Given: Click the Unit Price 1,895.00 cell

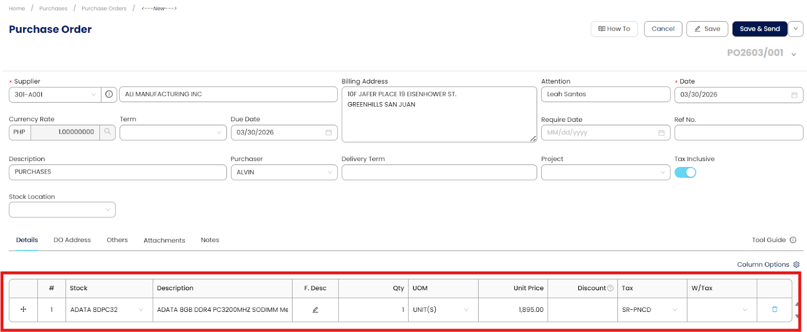Looking at the screenshot, I should click(x=513, y=310).
